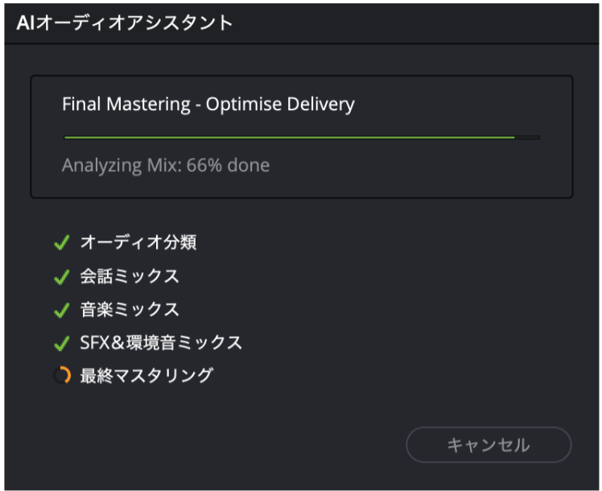Click the Analyzing Mix: 66% done status text
The image size is (602, 491).
click(166, 166)
